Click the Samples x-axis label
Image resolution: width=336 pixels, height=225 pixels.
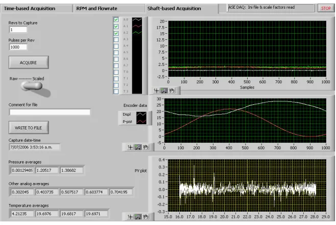247,87
